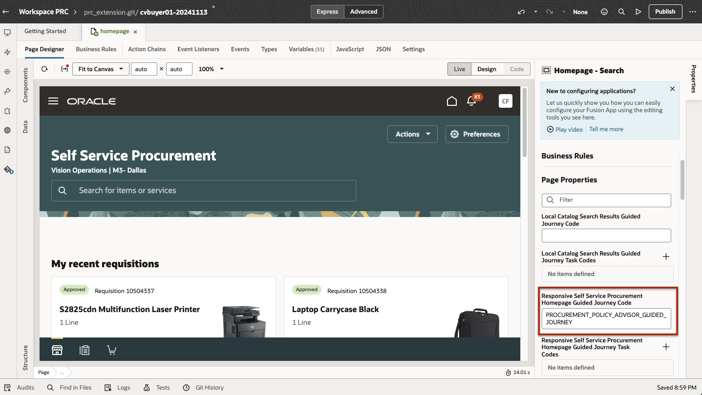Click the Publish button
Screen dimensions: 702x395
click(665, 12)
